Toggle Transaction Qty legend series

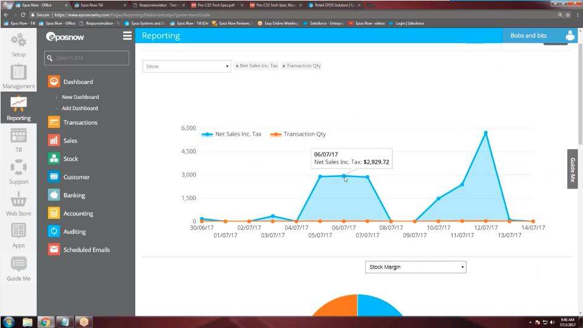click(298, 134)
